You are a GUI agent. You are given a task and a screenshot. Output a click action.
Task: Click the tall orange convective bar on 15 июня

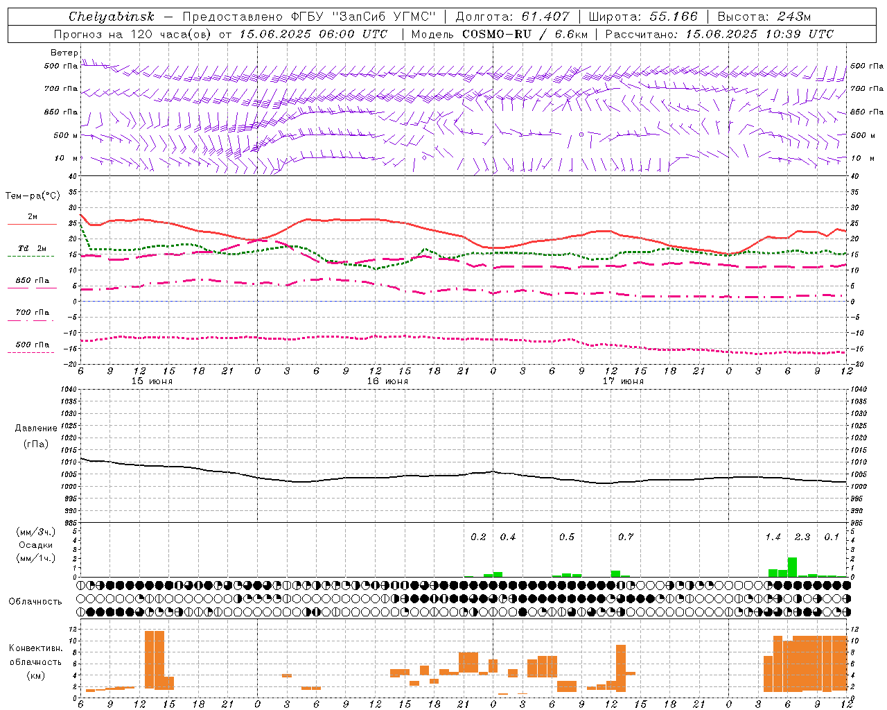tap(155, 660)
